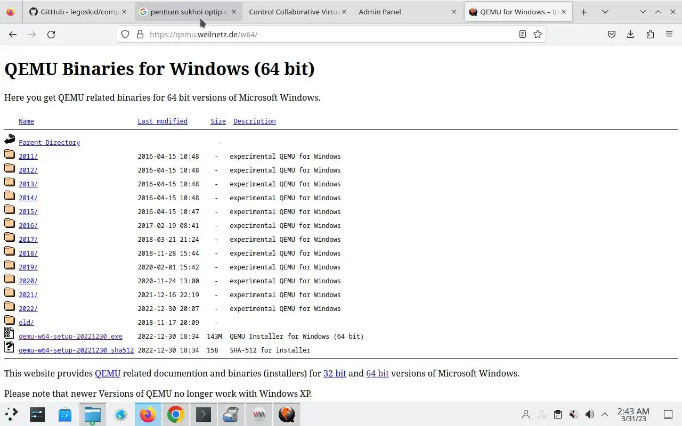Click the folder icon beside 2014/
682x426 pixels.
pos(10,195)
